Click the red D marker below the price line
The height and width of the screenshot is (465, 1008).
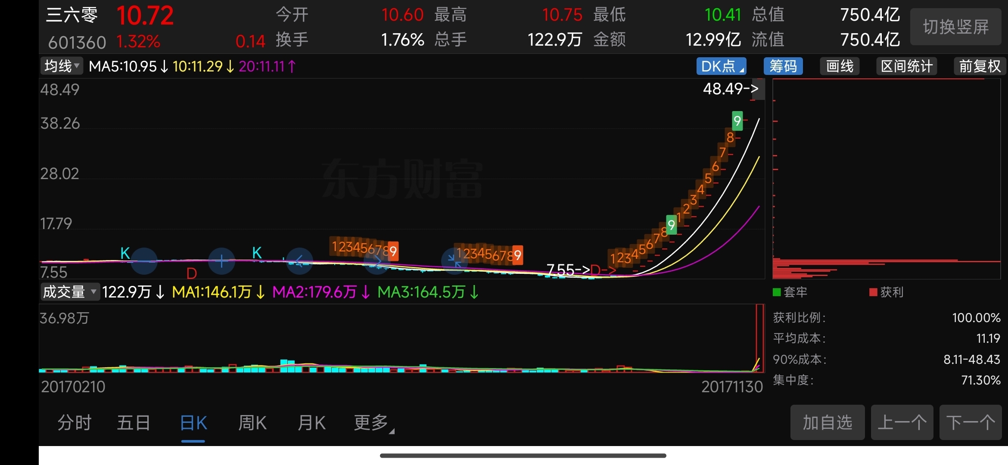coord(192,273)
